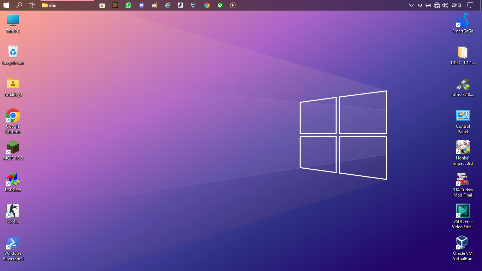This screenshot has height=271, width=482.
Task: Open the media player taskbar icon
Action: click(x=233, y=5)
